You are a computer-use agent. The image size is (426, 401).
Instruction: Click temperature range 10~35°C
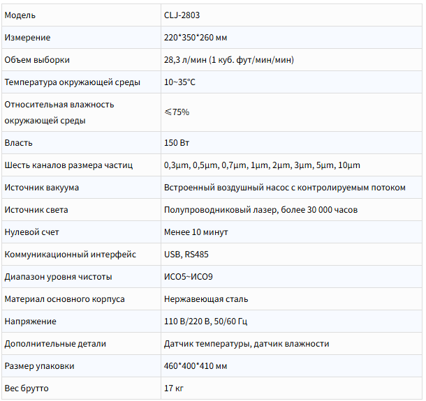(179, 82)
